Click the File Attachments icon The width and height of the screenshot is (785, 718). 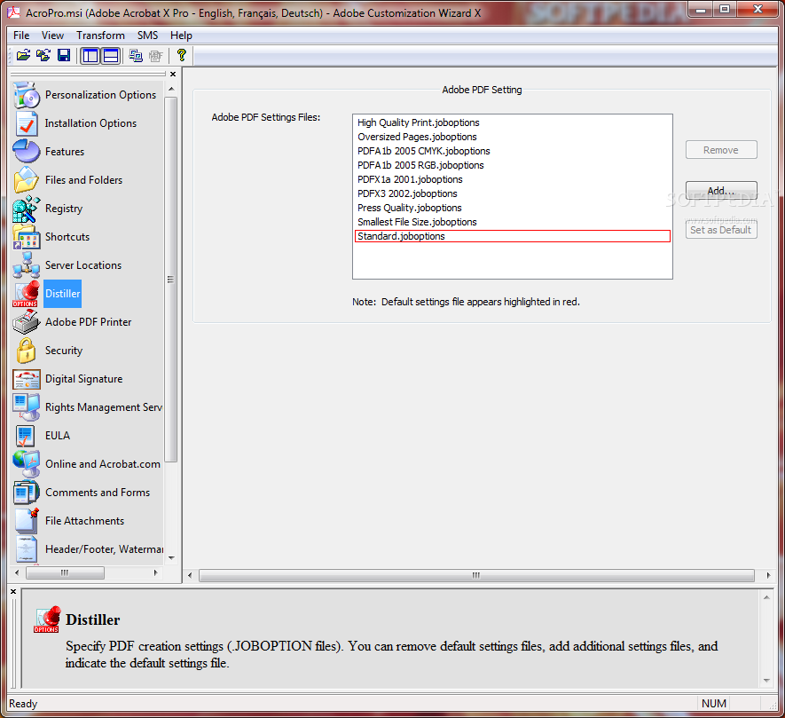coord(27,521)
